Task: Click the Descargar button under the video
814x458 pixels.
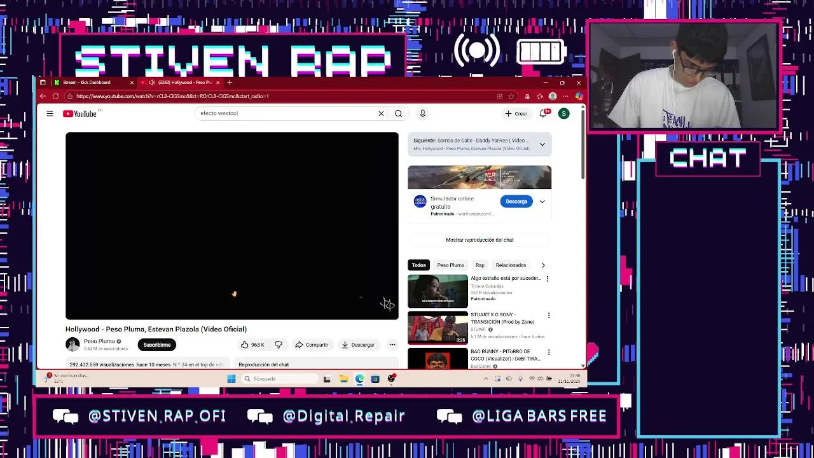Action: (x=358, y=345)
